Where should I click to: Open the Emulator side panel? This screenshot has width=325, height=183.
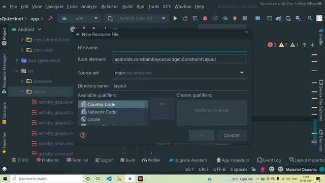[x=321, y=140]
